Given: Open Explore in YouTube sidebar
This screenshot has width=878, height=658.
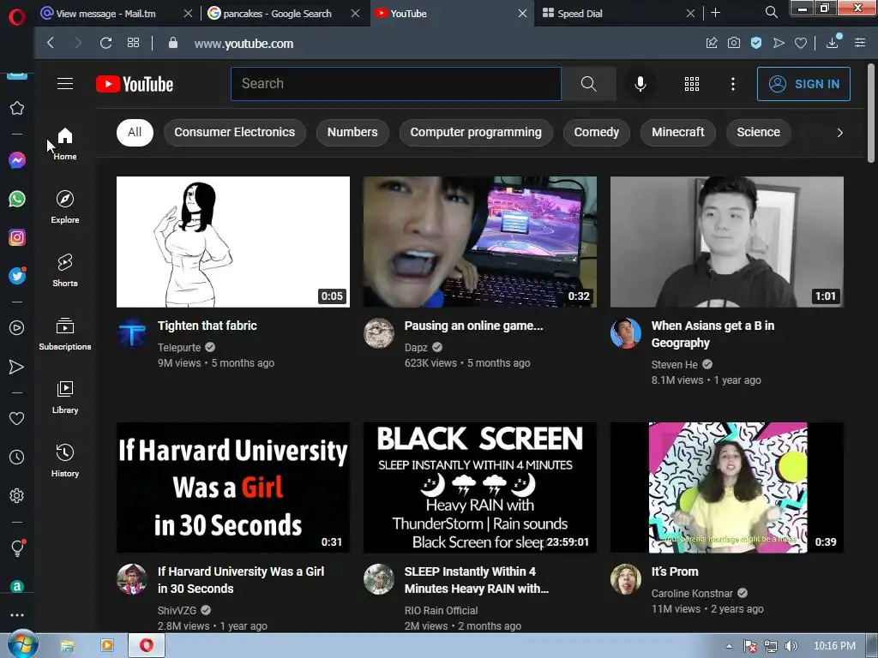Looking at the screenshot, I should click(x=65, y=207).
